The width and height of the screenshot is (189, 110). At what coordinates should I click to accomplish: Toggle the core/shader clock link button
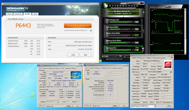coord(143,31)
